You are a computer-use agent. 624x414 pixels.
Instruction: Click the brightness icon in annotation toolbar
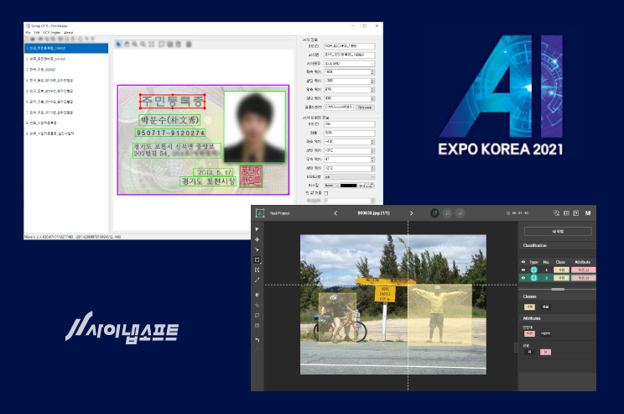point(257,295)
